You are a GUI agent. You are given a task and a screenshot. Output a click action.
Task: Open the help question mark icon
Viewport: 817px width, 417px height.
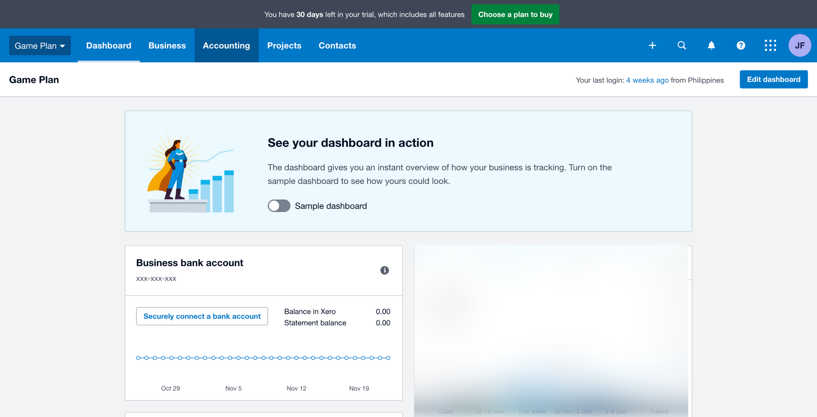[741, 45]
